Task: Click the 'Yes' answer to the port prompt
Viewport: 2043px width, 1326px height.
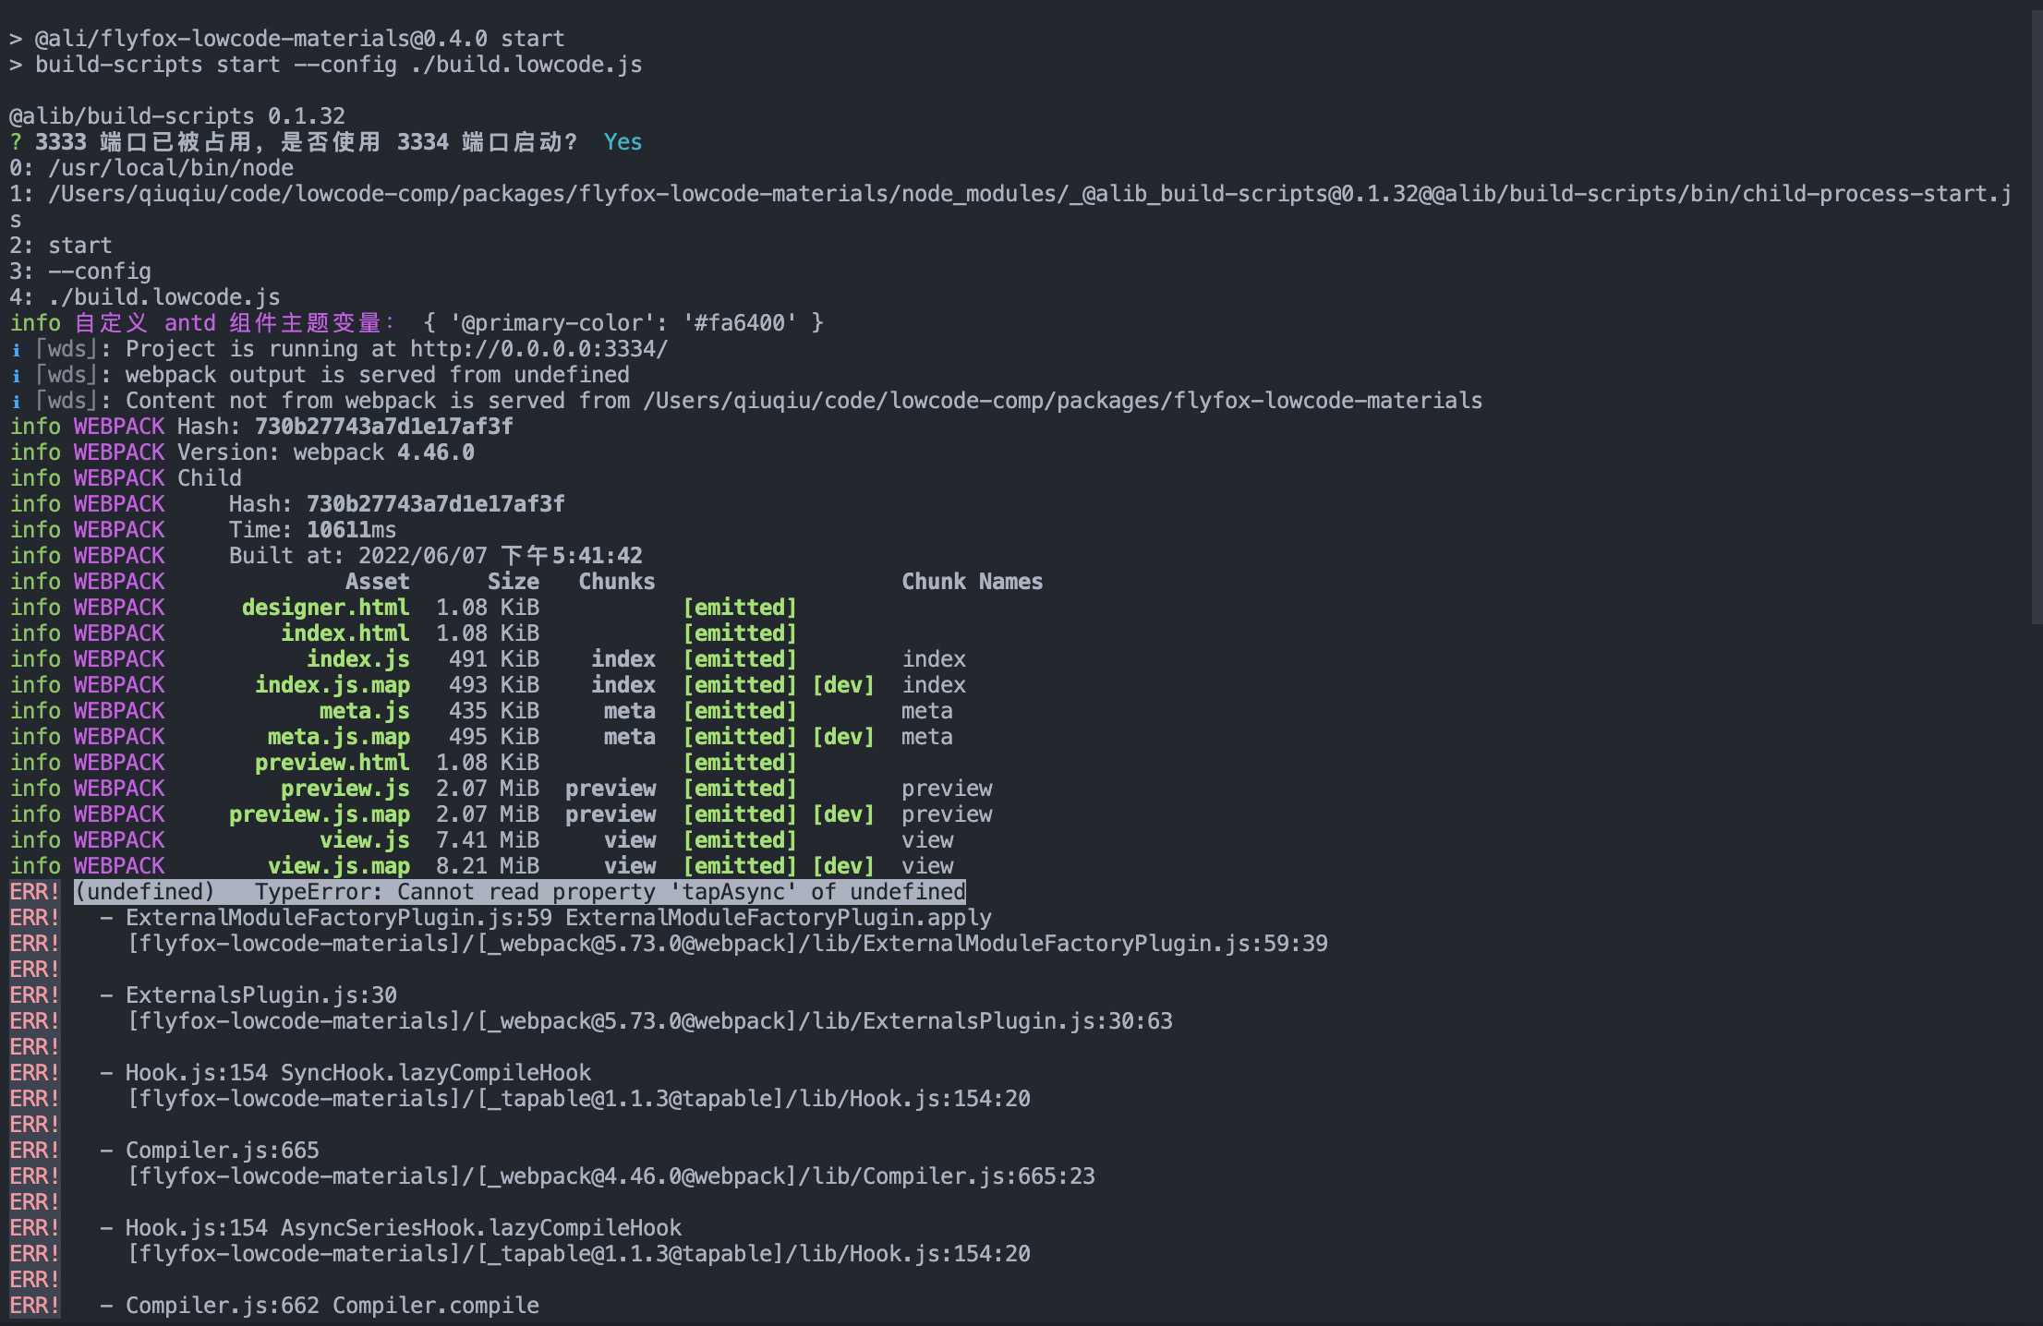Action: point(623,142)
